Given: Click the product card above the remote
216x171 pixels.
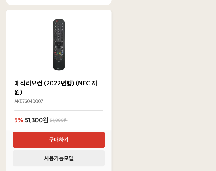Looking at the screenshot, I should (59, 2).
